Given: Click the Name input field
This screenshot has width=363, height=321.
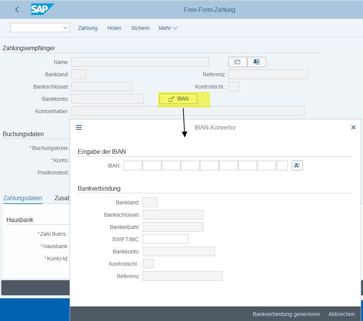Looking at the screenshot, I should (140, 62).
